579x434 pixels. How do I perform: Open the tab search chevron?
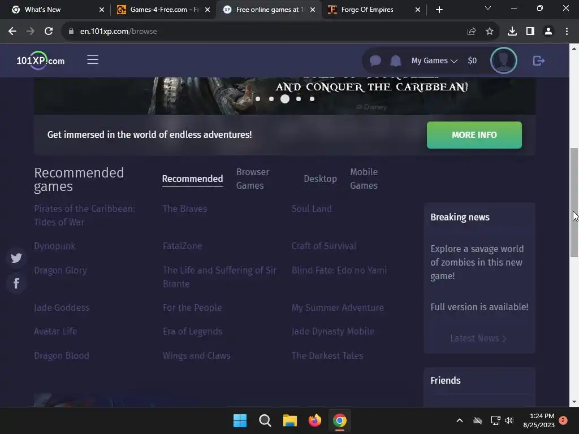click(488, 8)
